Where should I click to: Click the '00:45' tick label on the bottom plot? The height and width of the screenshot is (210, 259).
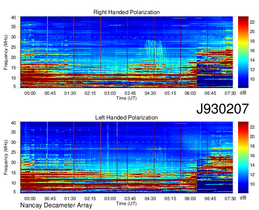(x=50, y=199)
